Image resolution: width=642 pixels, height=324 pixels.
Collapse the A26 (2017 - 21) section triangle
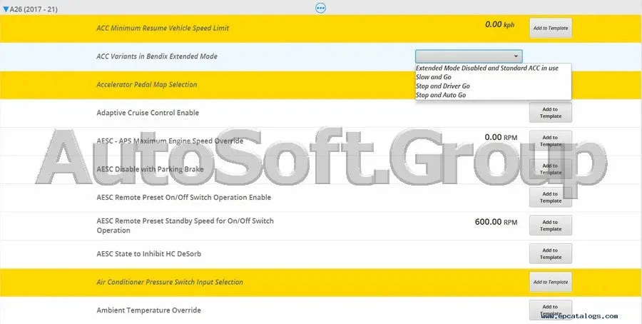coord(6,9)
